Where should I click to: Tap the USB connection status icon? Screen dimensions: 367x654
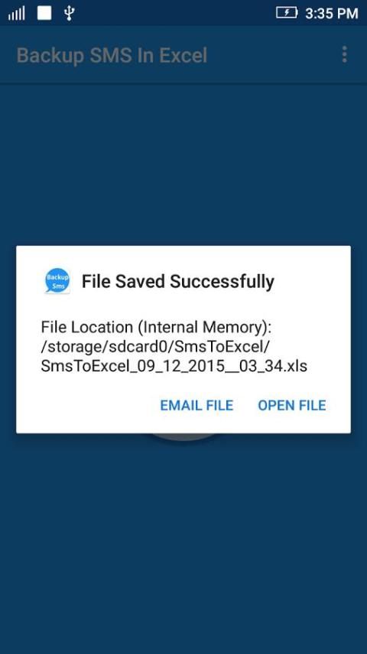69,13
